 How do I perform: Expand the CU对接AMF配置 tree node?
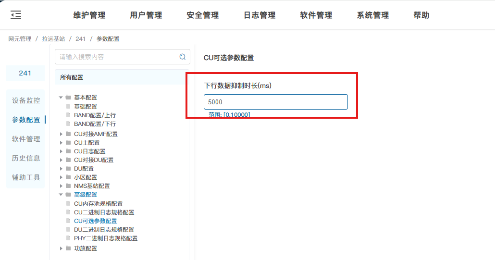(61, 135)
